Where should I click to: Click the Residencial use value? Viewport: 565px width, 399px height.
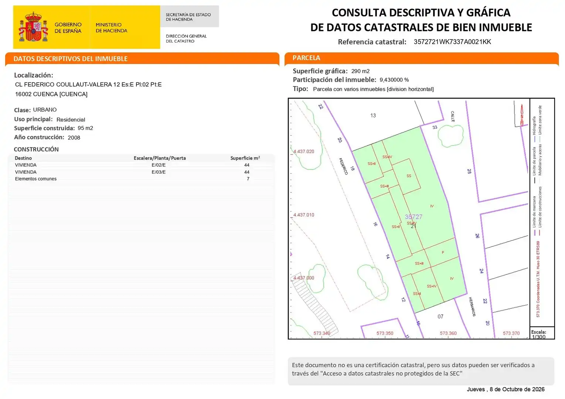71,120
